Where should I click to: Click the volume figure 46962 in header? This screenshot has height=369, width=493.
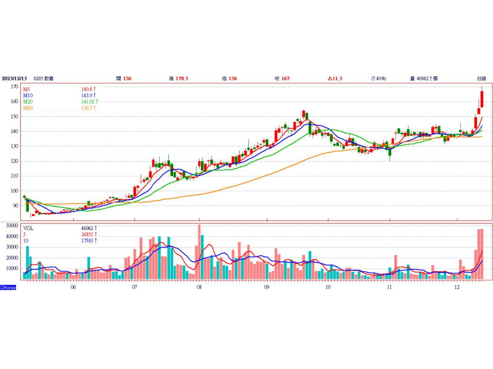tap(424, 79)
